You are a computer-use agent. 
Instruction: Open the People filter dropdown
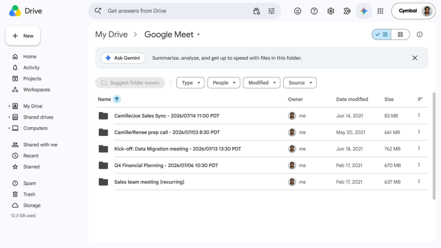[224, 83]
